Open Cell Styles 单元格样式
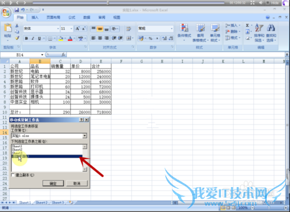Image resolution: width=290 pixels, height=212 pixels. [x=215, y=32]
